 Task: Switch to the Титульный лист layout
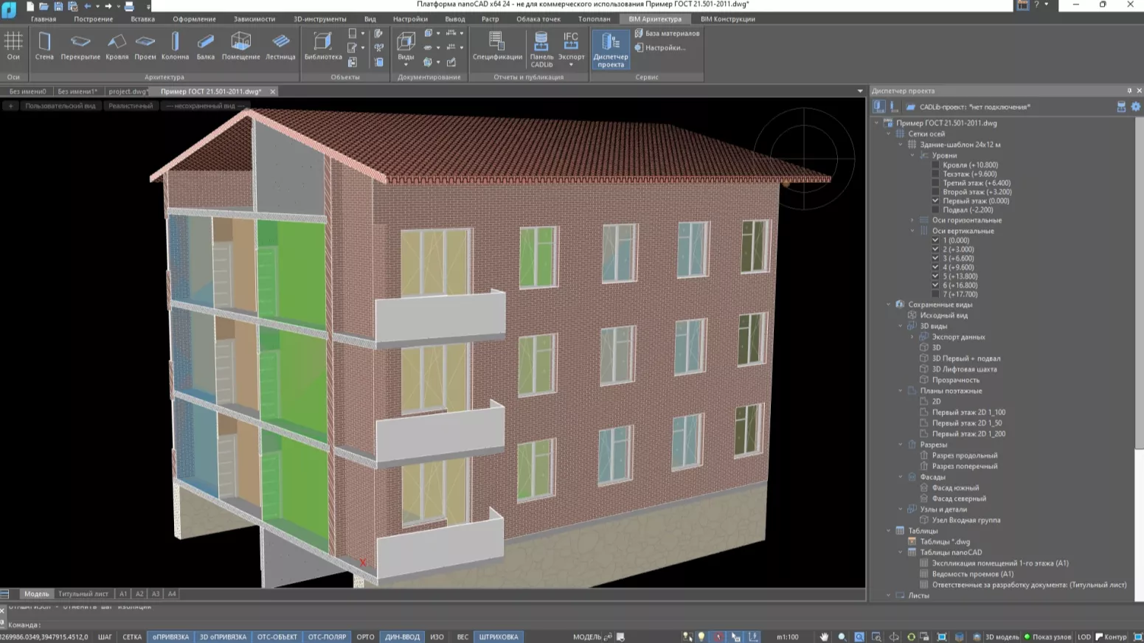point(83,593)
